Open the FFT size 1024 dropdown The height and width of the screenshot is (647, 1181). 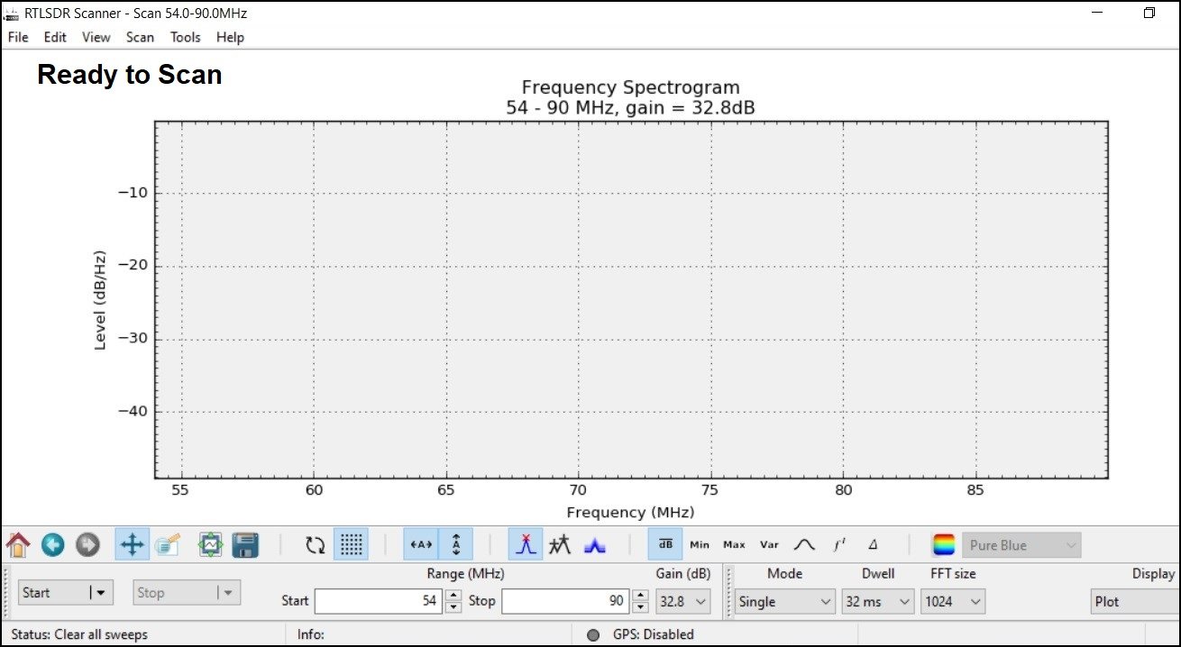[x=952, y=601]
